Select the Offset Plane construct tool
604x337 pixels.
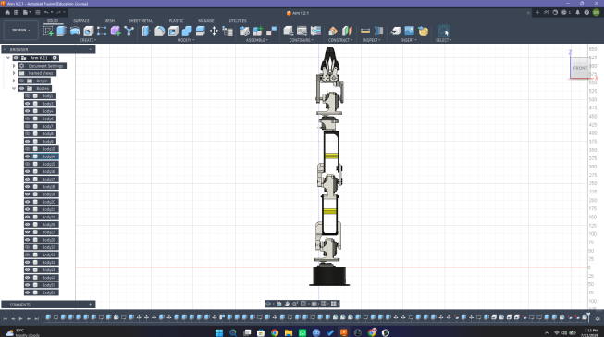333,31
